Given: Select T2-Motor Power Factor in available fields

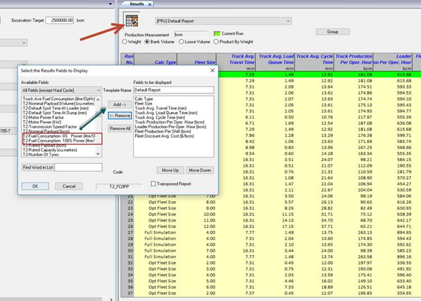Looking at the screenshot, I should (43, 117).
